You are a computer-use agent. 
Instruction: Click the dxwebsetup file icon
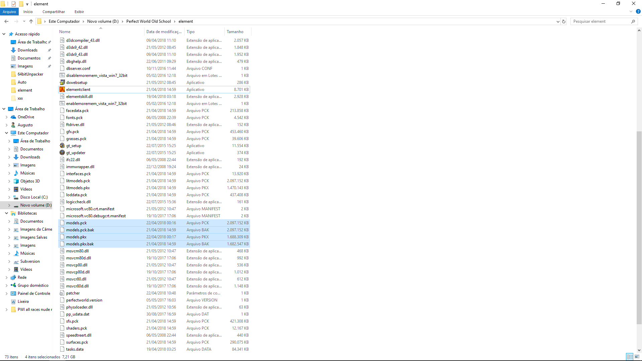point(62,82)
